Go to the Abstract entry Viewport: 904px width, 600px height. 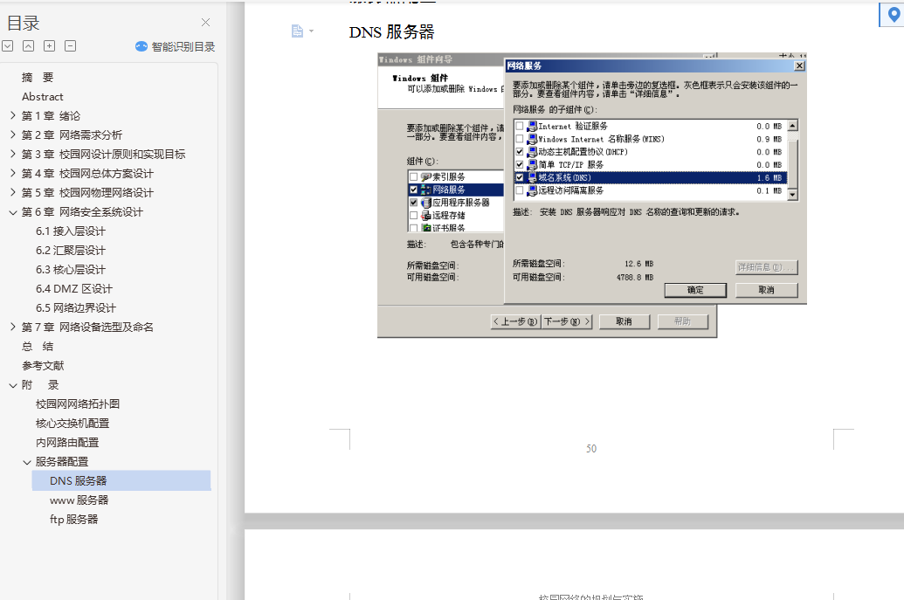coord(43,97)
